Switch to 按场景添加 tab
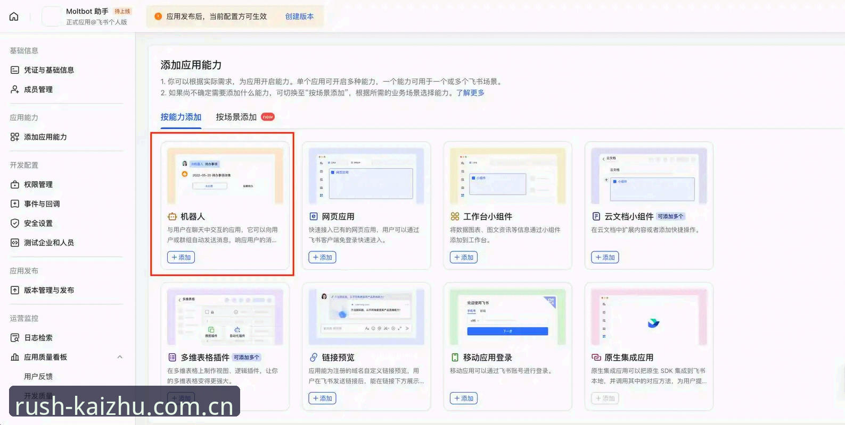The width and height of the screenshot is (845, 425). tap(236, 117)
